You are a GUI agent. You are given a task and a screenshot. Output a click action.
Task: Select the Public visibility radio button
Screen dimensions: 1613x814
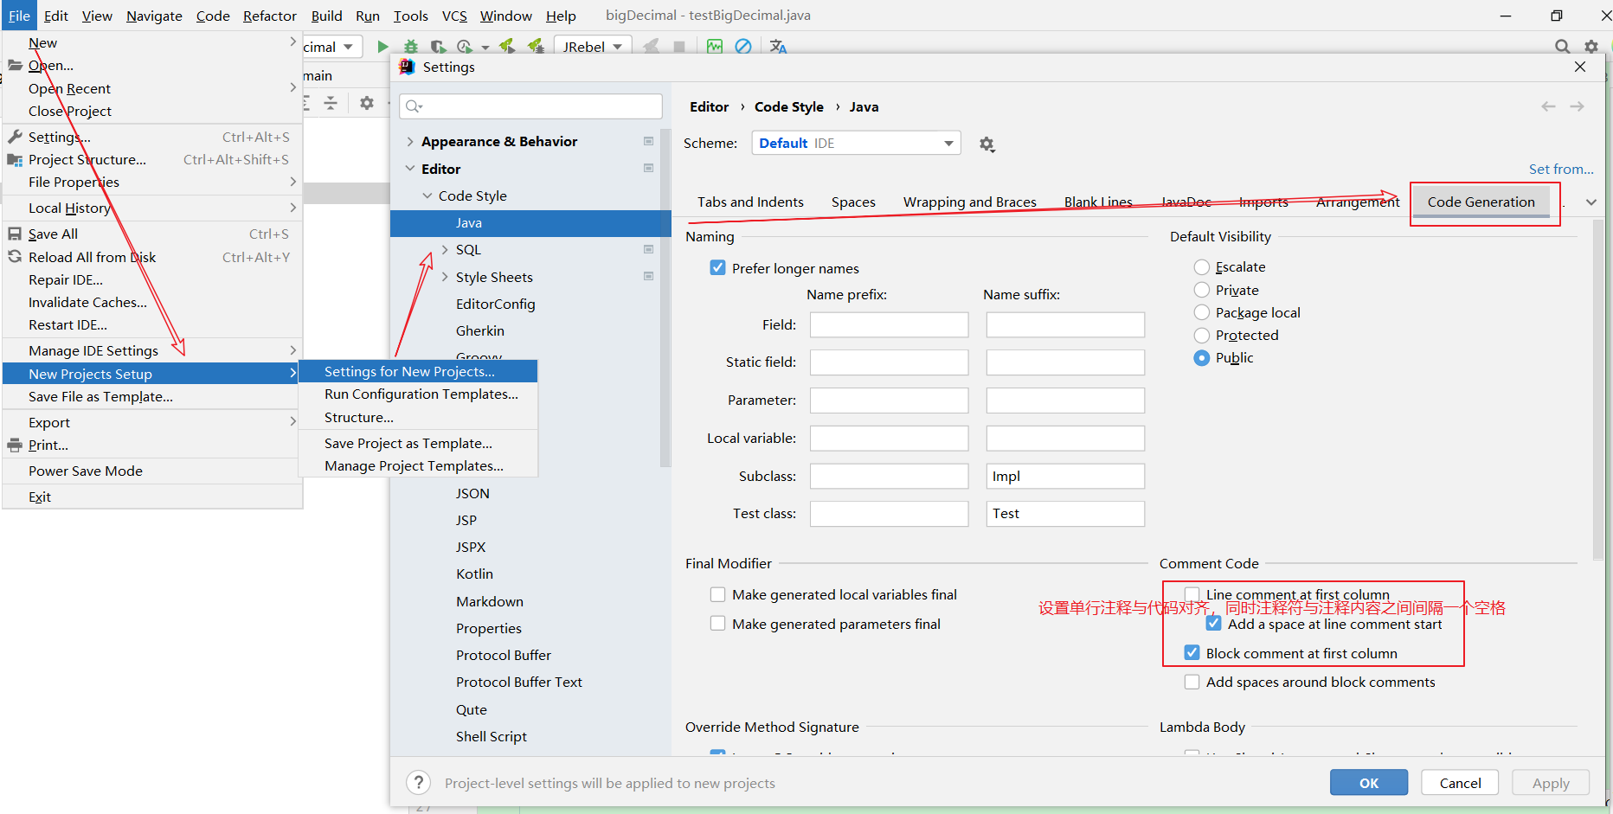1202,357
